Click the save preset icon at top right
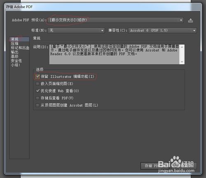 click(190, 20)
